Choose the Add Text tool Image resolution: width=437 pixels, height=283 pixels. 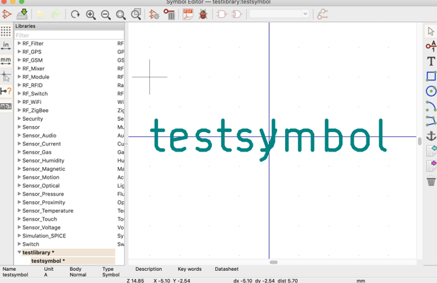431,61
